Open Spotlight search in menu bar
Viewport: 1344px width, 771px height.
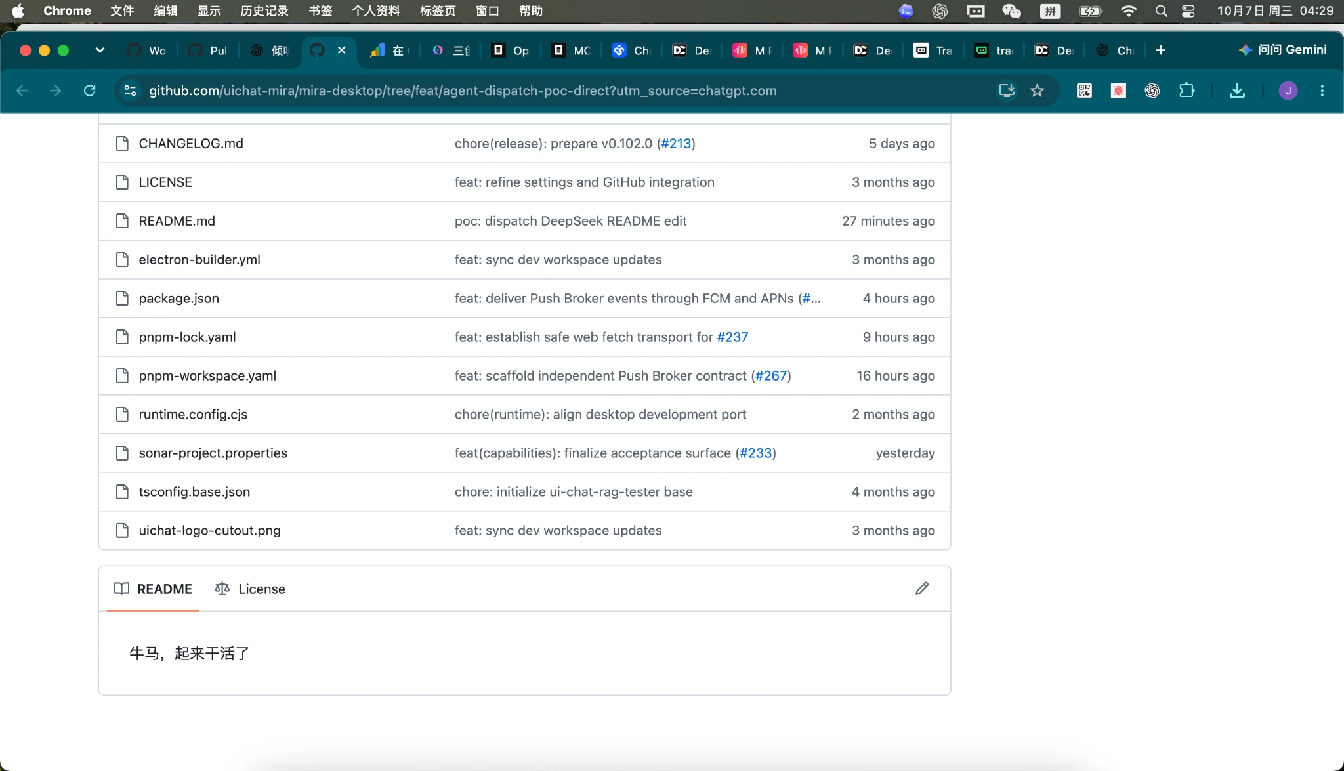[1161, 11]
